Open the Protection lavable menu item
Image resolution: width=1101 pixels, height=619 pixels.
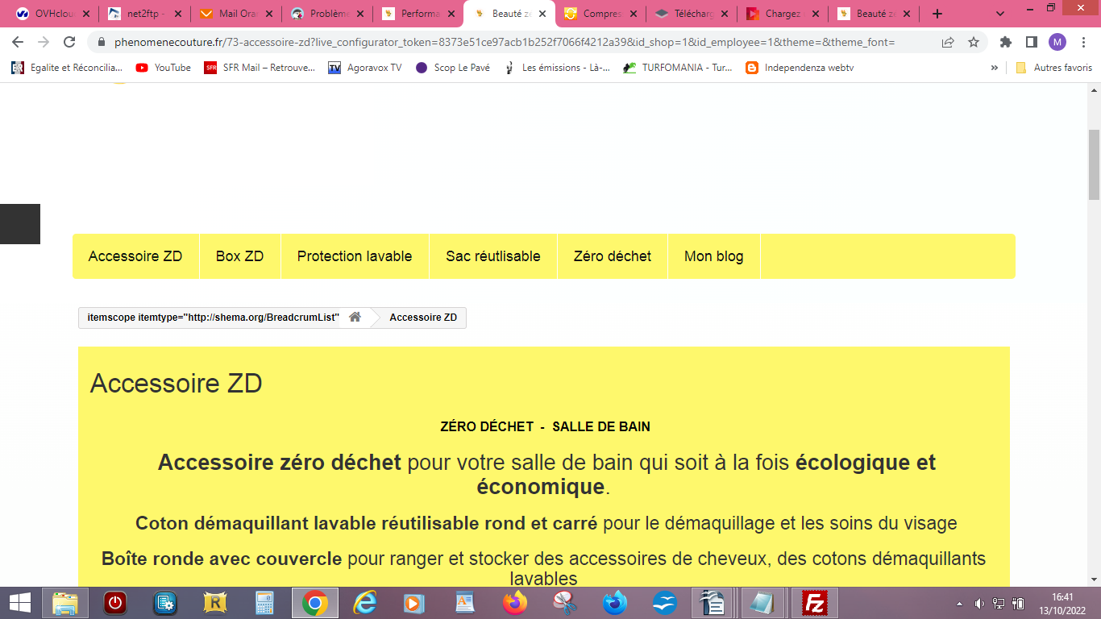point(355,256)
